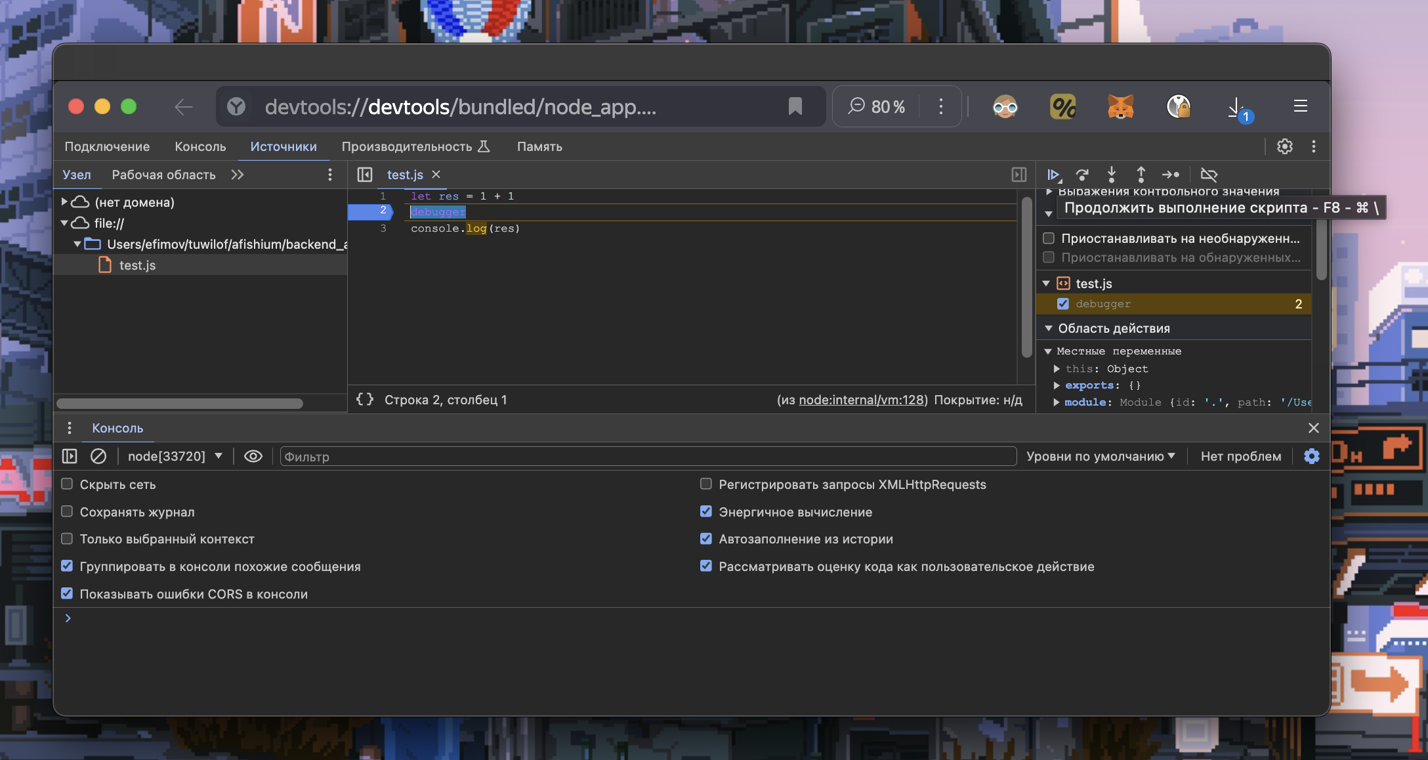Open the penguin lock extension icon
Viewport: 1428px width, 760px height.
(x=1179, y=106)
